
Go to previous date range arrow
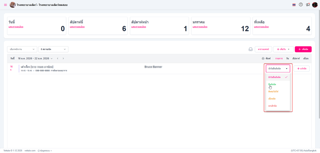58,58
